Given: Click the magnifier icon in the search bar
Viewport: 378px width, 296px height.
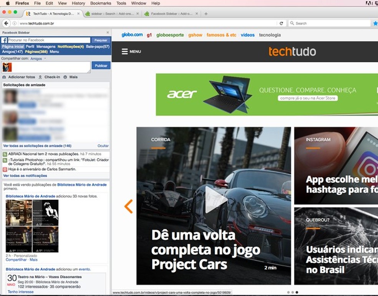Looking at the screenshot, I should pyautogui.click(x=293, y=23).
